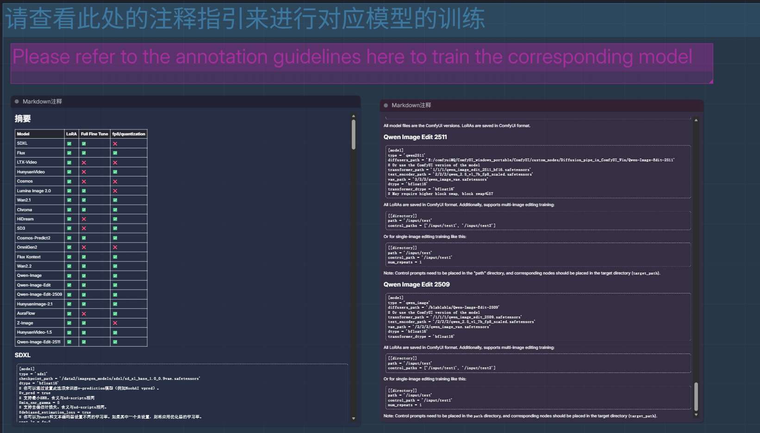
Task: Click the resize handle of the purple note
Action: click(710, 81)
